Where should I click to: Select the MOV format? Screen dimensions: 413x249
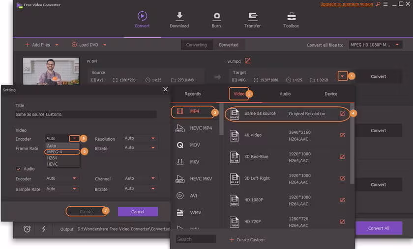pos(195,145)
